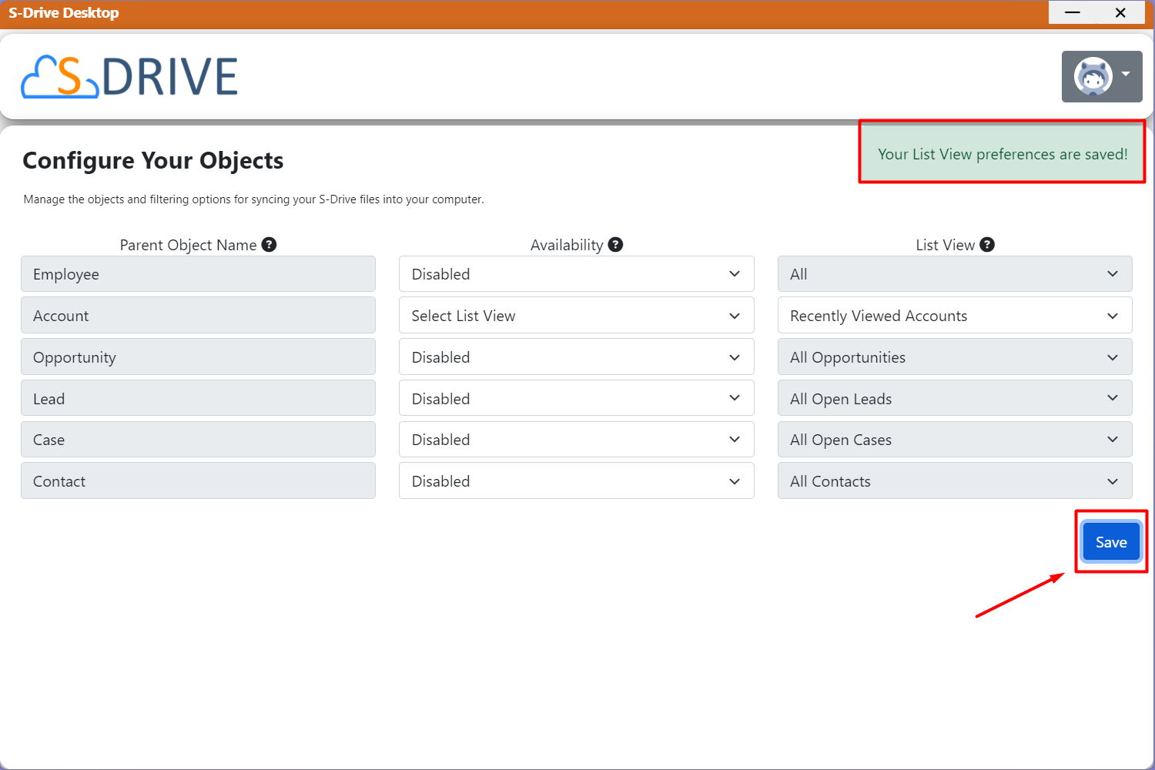This screenshot has height=770, width=1155.
Task: Open the All Contacts list view dropdown
Action: 954,481
